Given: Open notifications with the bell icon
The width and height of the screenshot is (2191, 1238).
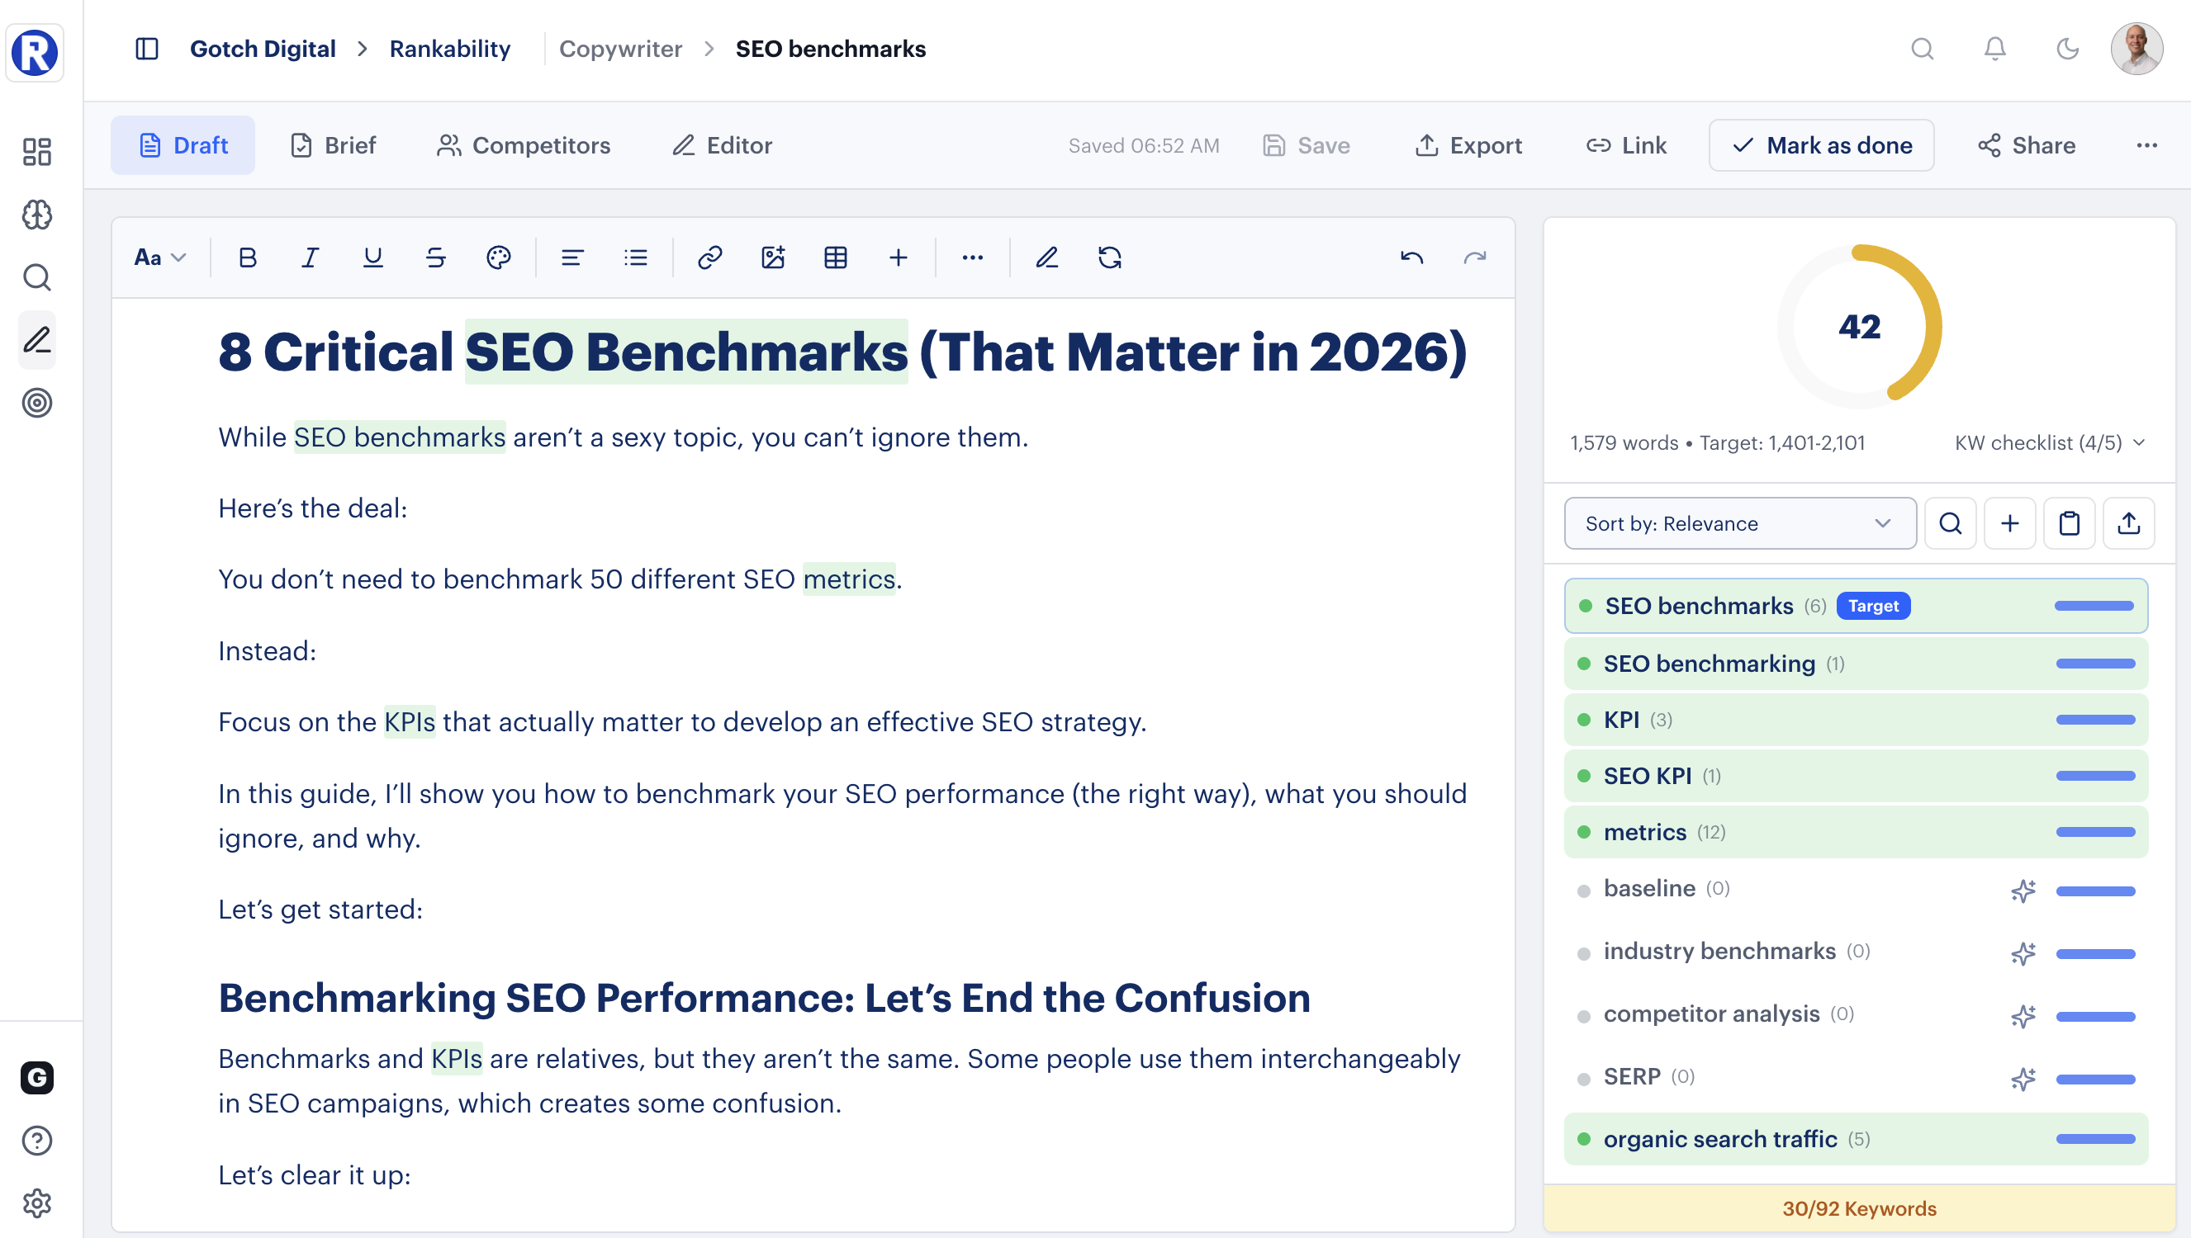Looking at the screenshot, I should 1994,49.
